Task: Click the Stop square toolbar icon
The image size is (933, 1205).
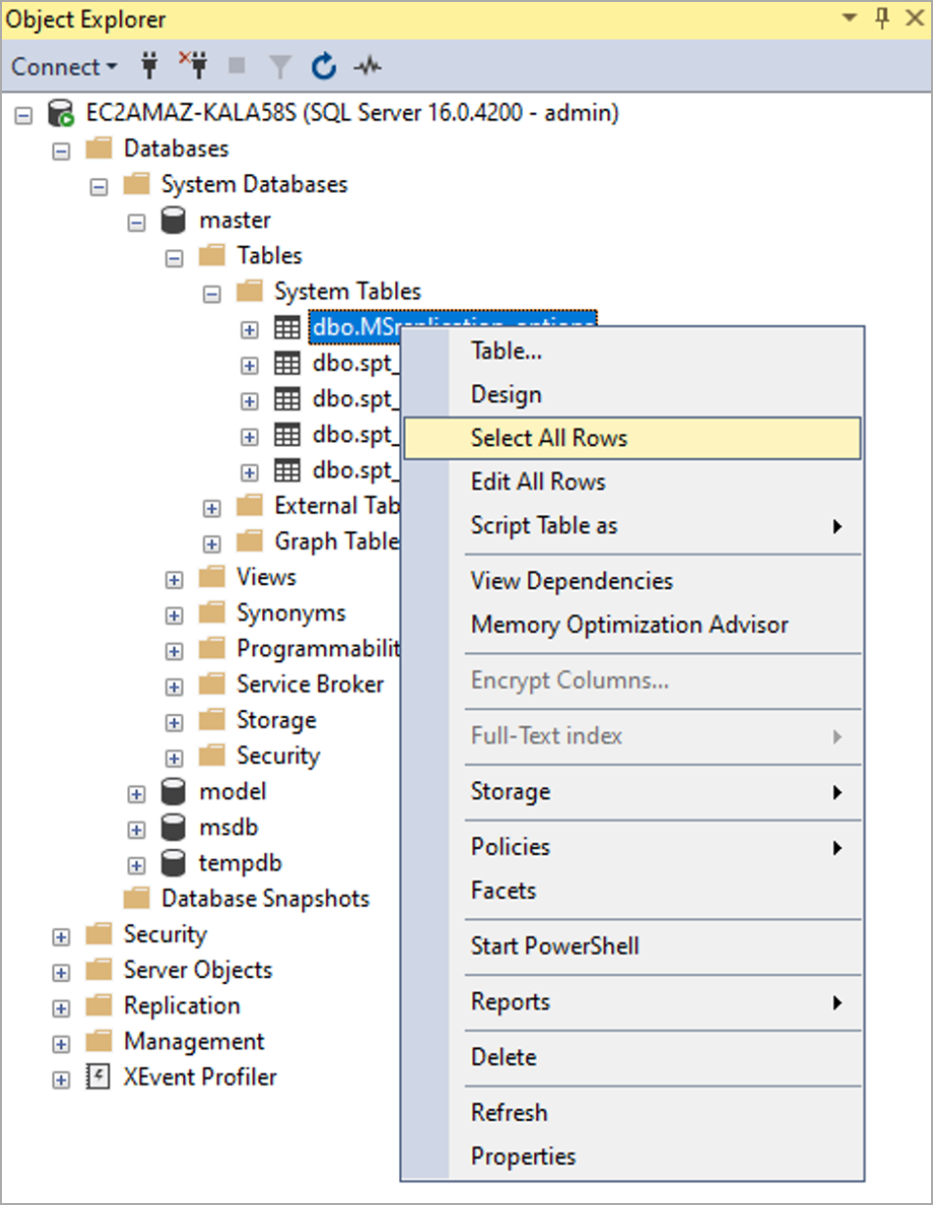Action: pyautogui.click(x=237, y=67)
